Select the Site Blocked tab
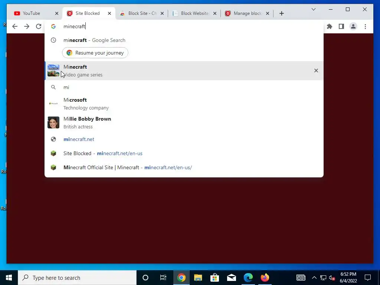Screen dimensions: 380x285 tap(88, 13)
